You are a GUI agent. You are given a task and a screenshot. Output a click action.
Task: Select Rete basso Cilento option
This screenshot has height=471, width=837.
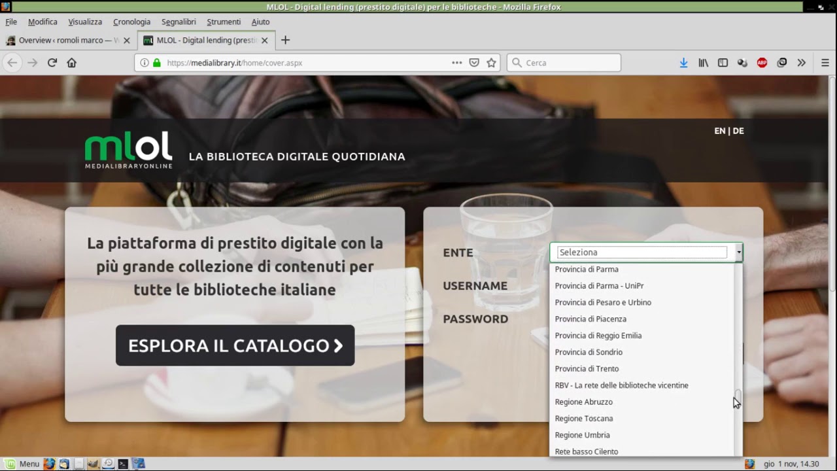[x=642, y=451]
